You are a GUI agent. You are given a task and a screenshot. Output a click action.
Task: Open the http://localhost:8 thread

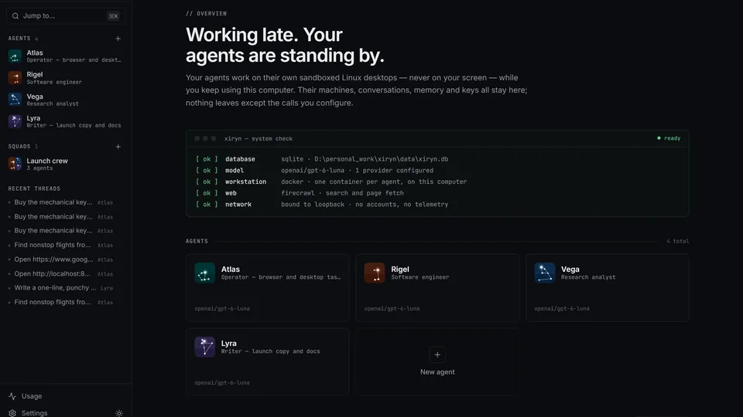(62, 273)
